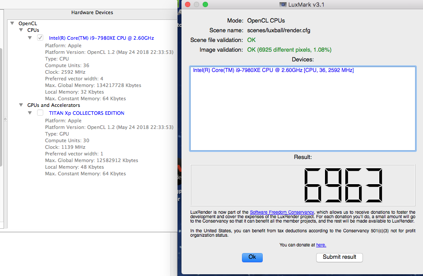Screen dimensions: 423x276
Task: Click the LuxMark v3.1 title bar icon
Action: coord(283,4)
